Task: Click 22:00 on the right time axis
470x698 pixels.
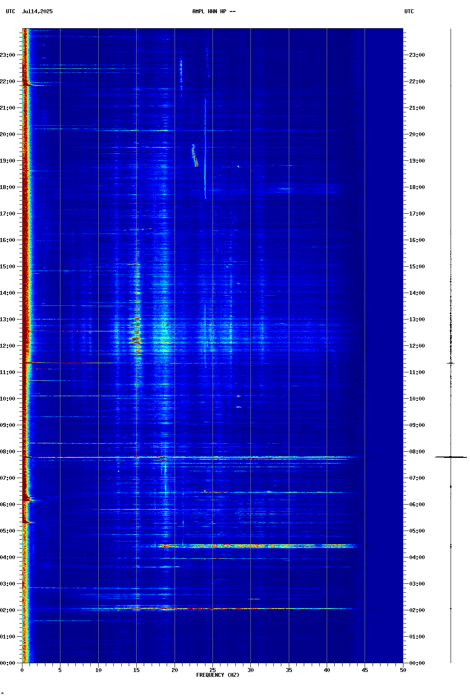Action: coord(417,82)
